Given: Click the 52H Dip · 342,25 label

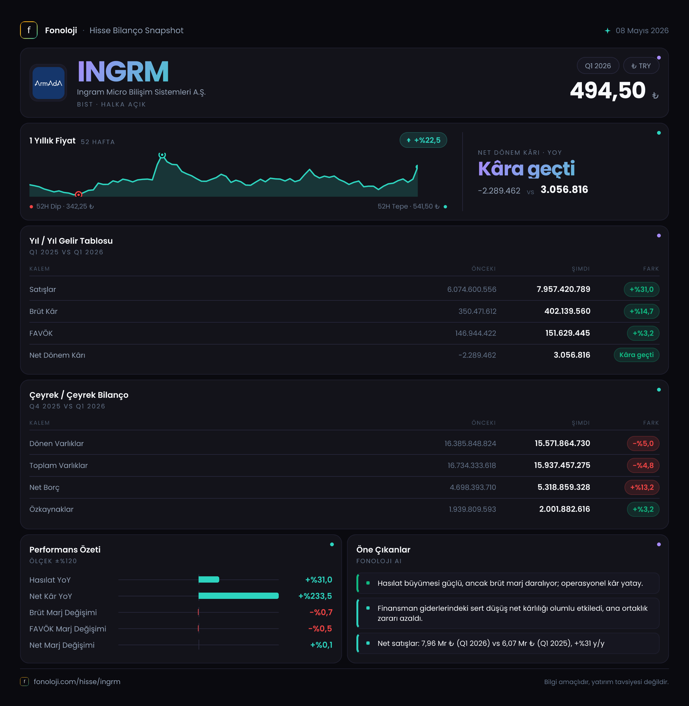Looking at the screenshot, I should click(x=65, y=206).
